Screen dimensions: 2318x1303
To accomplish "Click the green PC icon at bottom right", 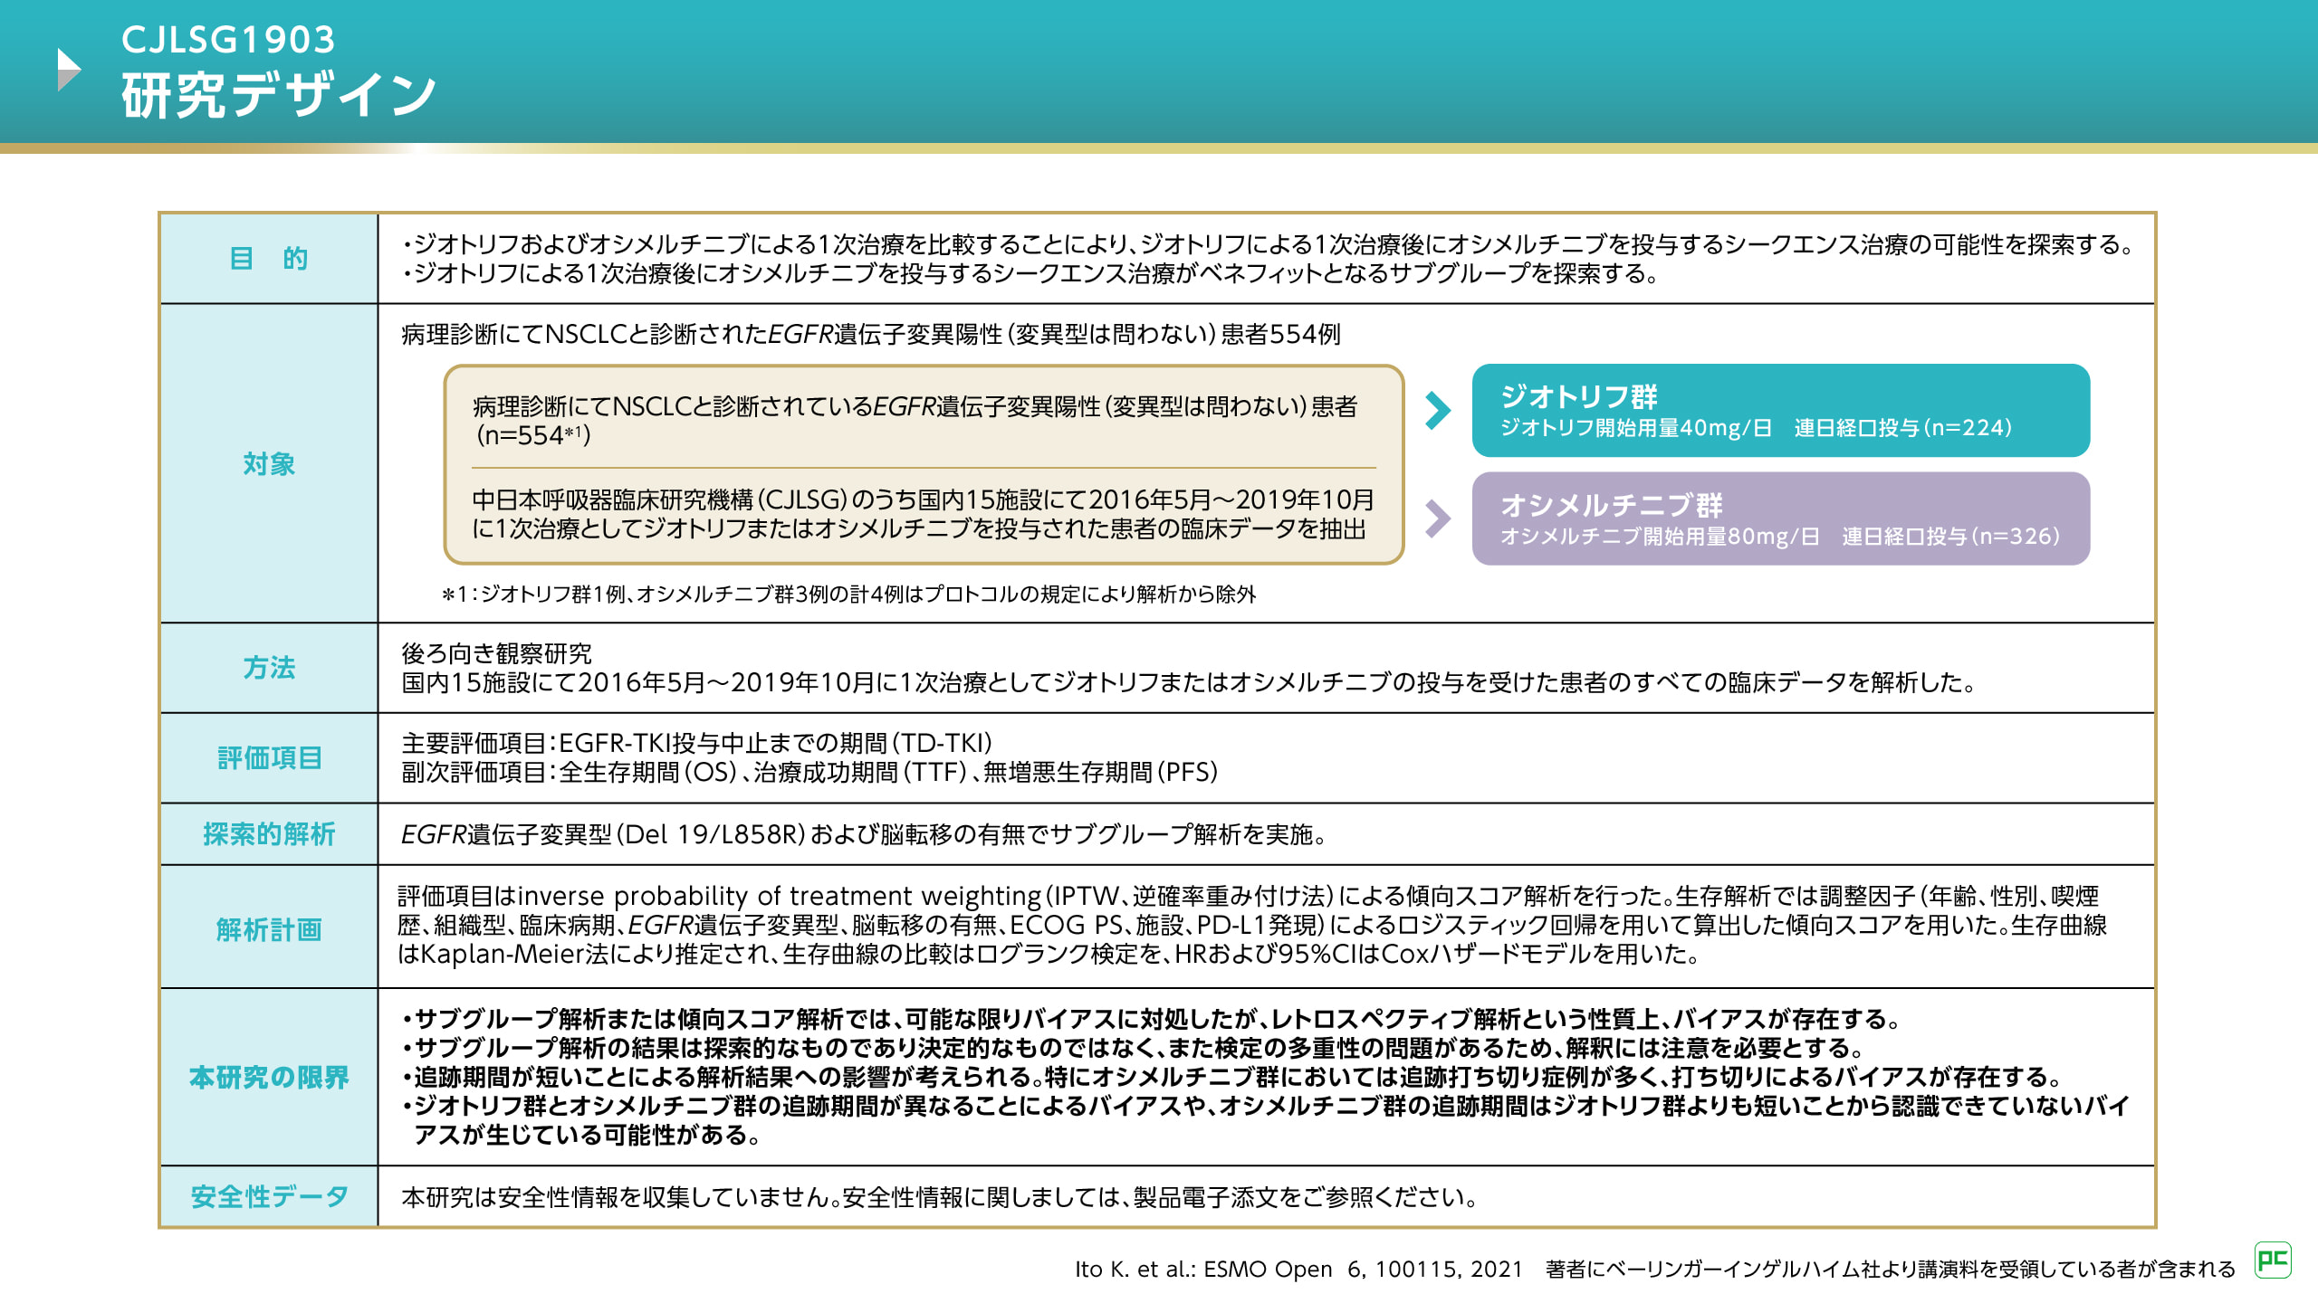I will pos(2272,1260).
